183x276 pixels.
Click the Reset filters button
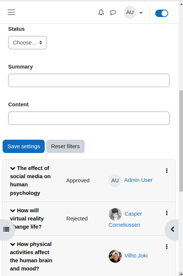coord(65,146)
